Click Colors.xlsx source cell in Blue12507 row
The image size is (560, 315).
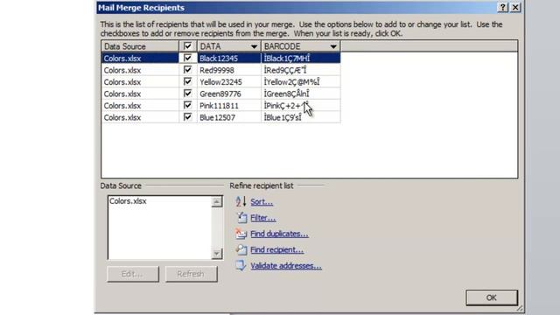(140, 117)
